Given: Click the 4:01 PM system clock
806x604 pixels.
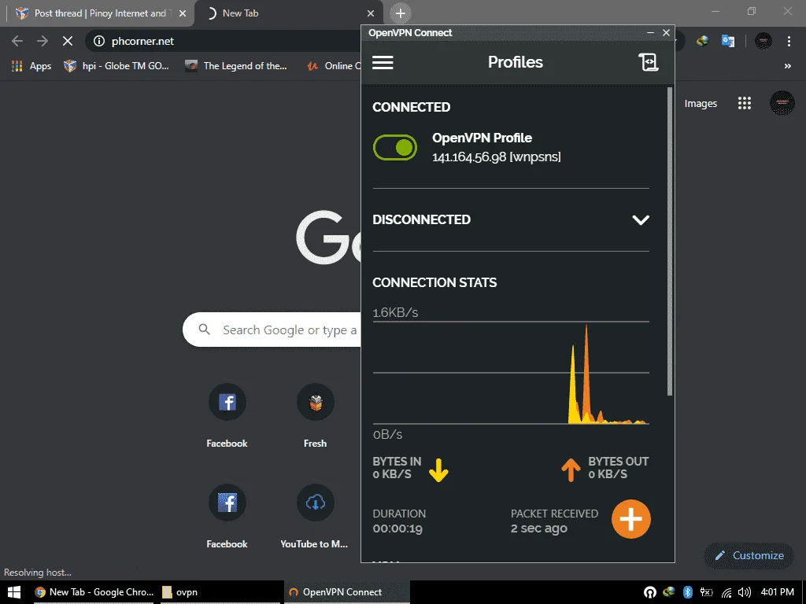Looking at the screenshot, I should coord(777,592).
